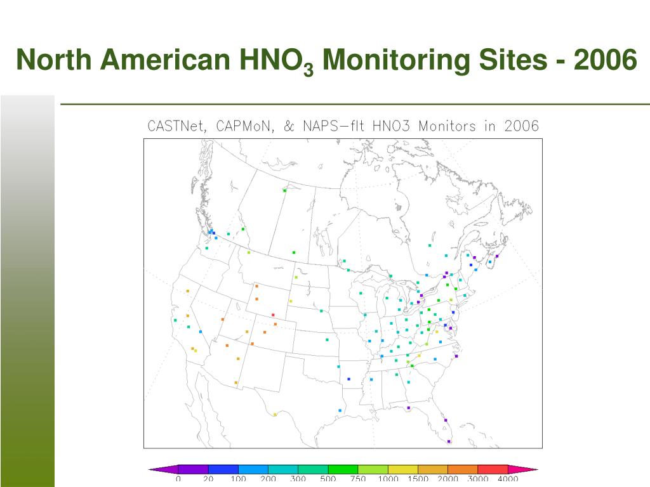
Task: Click the magenta right arrow tip of the color bar
Action: pyautogui.click(x=522, y=469)
